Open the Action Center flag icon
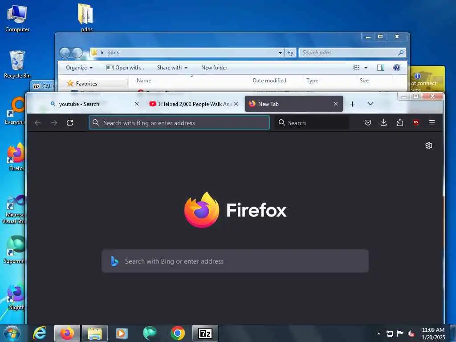Image resolution: width=456 pixels, height=342 pixels. tap(400, 334)
